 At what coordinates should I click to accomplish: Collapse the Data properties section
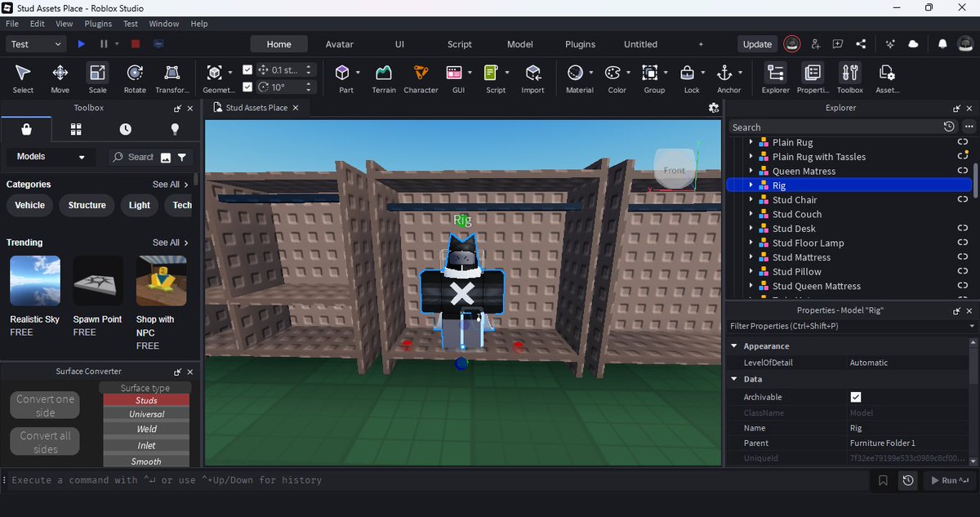click(734, 379)
